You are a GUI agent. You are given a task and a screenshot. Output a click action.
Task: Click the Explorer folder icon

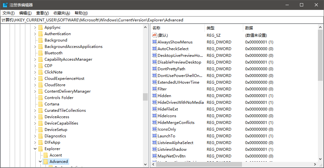(40, 149)
